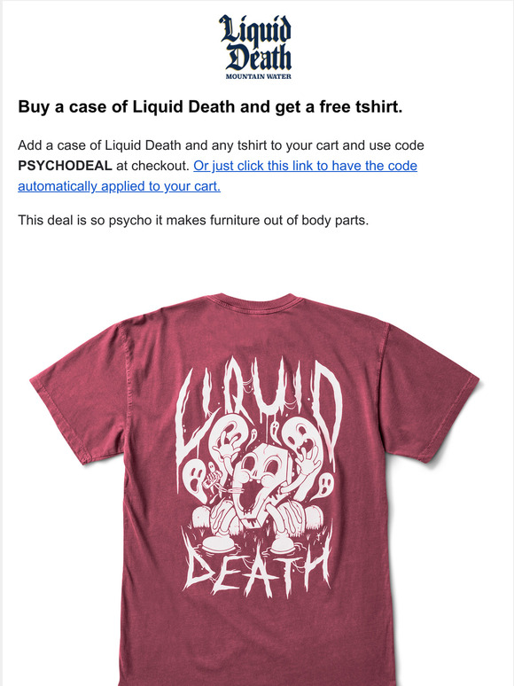Click the t-shirt's collar

tap(257, 301)
